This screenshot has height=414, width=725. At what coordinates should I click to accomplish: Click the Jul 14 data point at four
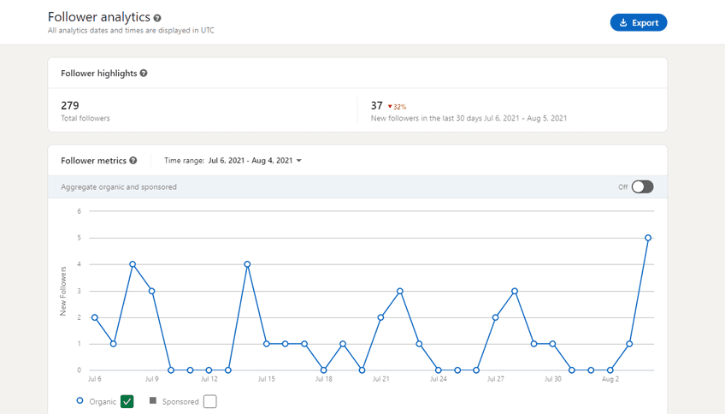click(247, 264)
